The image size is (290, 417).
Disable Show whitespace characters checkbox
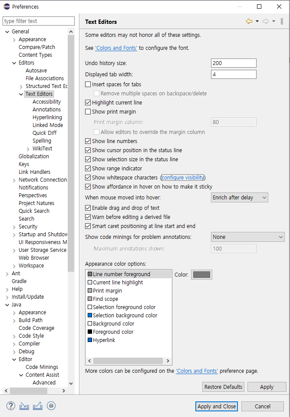(x=88, y=177)
